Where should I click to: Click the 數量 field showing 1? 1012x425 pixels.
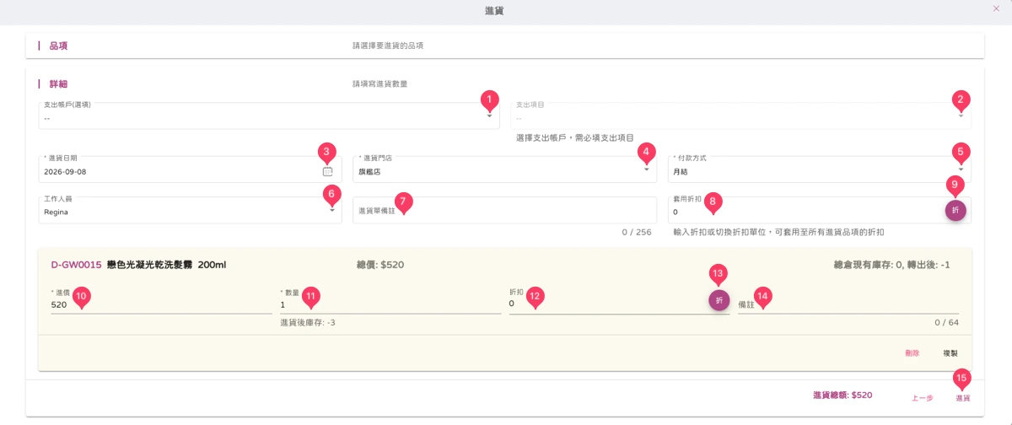pyautogui.click(x=390, y=304)
